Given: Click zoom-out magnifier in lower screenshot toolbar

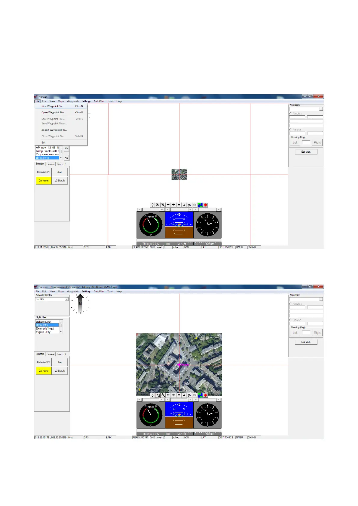Looking at the screenshot, I should click(x=163, y=395).
